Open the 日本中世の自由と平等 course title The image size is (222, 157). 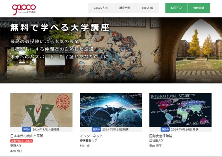27,136
